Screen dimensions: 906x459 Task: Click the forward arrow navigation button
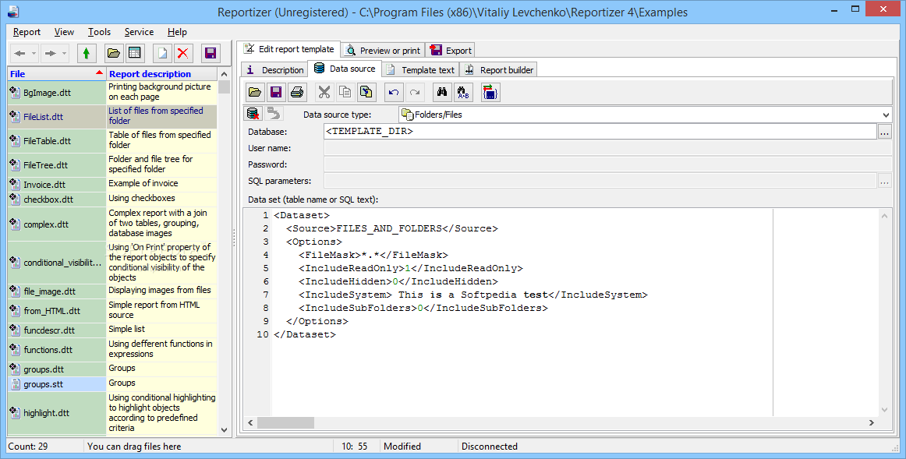coord(50,54)
